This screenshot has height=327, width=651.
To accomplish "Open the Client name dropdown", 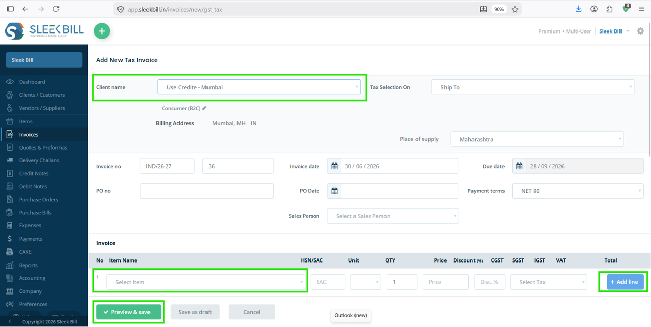I will 259,87.
